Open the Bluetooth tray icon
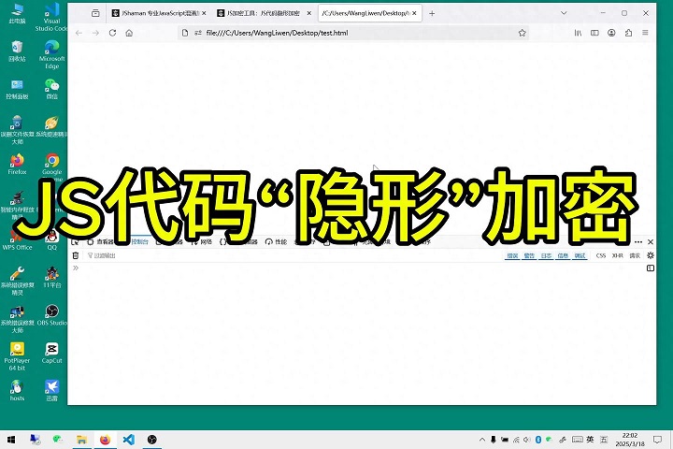The image size is (673, 449). click(538, 440)
